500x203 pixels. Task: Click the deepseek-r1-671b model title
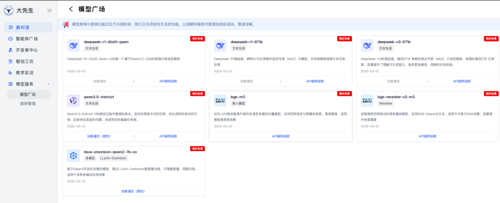[x=246, y=42]
